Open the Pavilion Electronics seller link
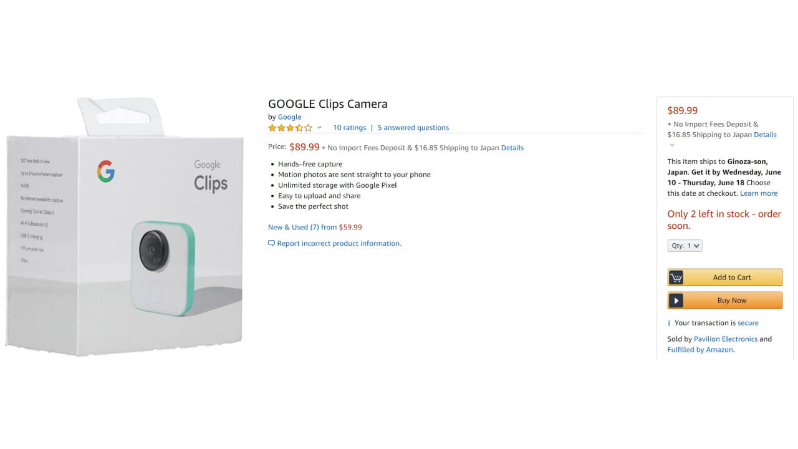Viewport: 798px width, 449px height. click(726, 339)
